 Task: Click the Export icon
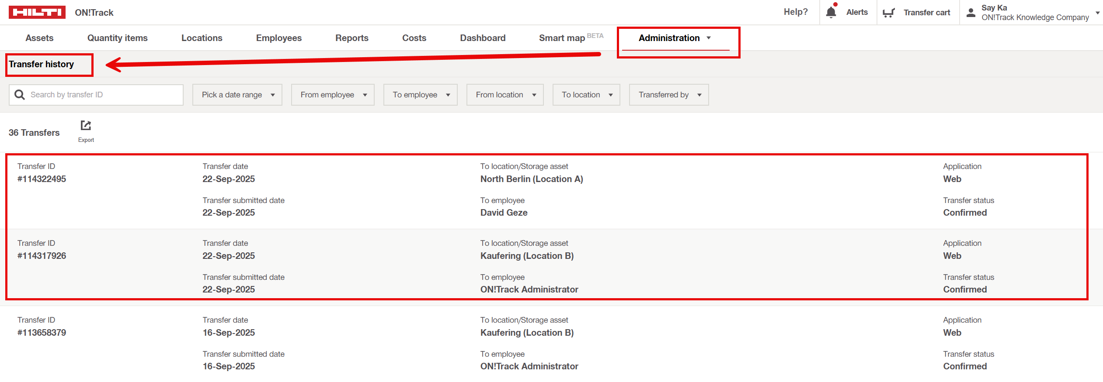click(x=86, y=126)
